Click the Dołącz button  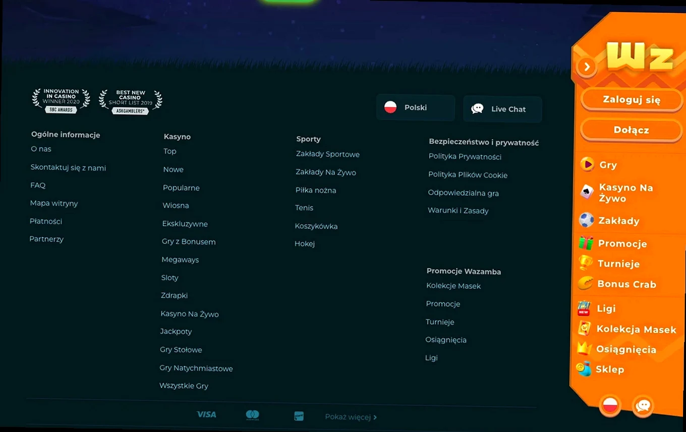[x=631, y=130]
